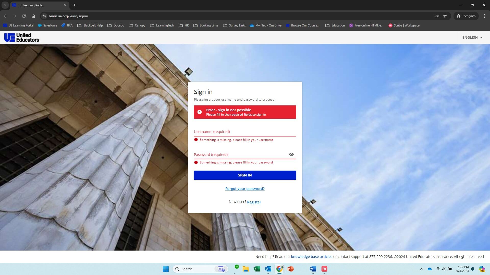Open the notification bell icon
Image resolution: width=490 pixels, height=275 pixels.
point(473,269)
